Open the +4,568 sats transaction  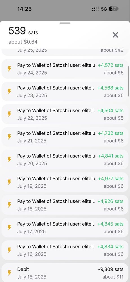click(65, 91)
